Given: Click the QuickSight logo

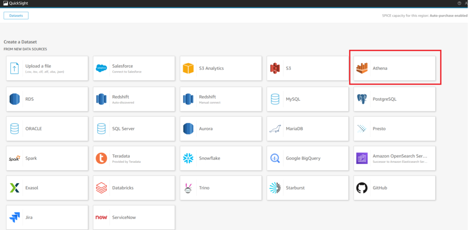Looking at the screenshot, I should [x=16, y=3].
